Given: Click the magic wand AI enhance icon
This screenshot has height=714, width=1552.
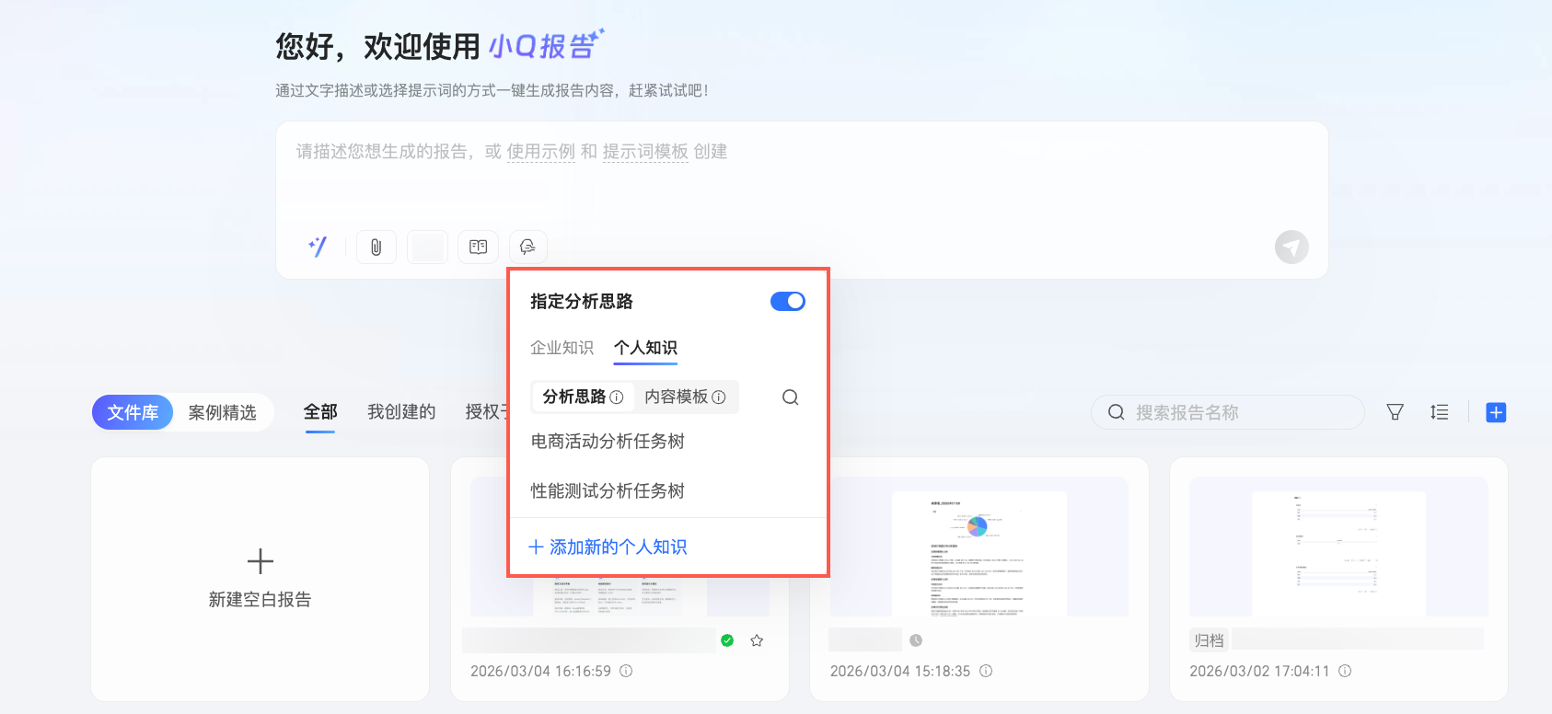Looking at the screenshot, I should pyautogui.click(x=318, y=247).
